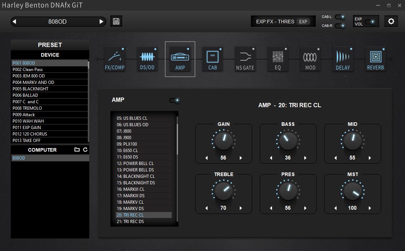The width and height of the screenshot is (405, 251).
Task: Increase TREBLE value with right arrow
Action: [241, 208]
